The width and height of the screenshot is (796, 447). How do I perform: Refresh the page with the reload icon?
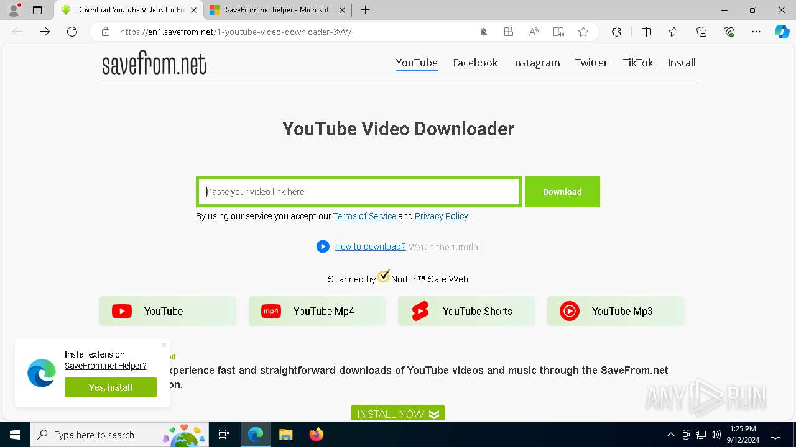pos(72,32)
